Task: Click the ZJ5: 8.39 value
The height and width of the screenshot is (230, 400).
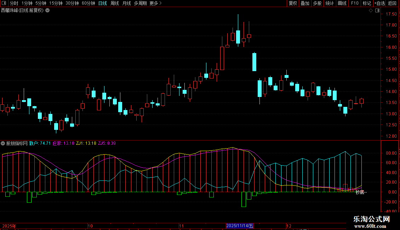Action: (107, 143)
